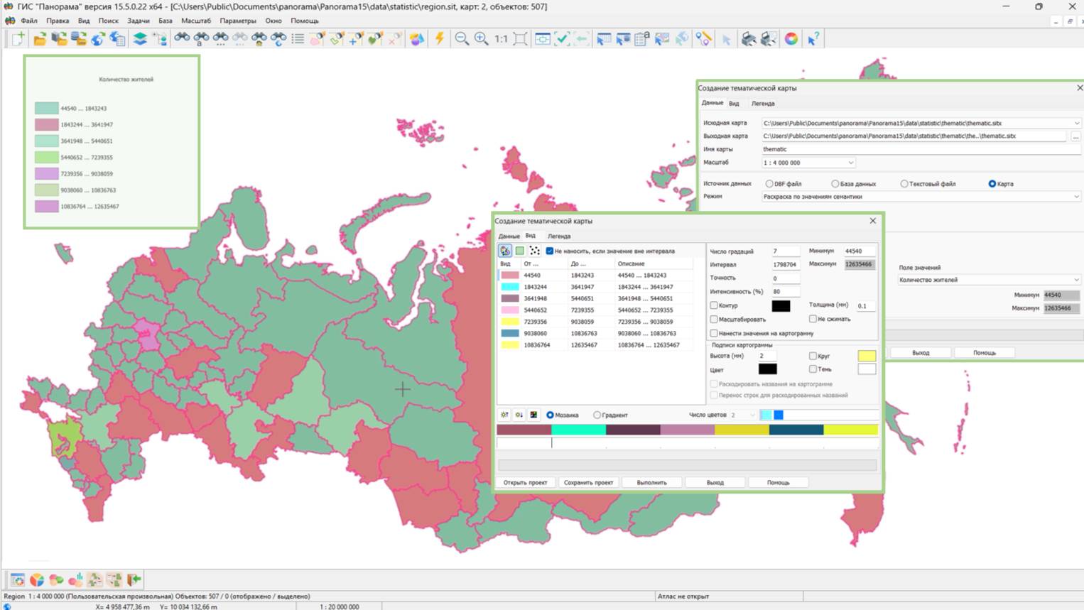Enable the Контур checkbox
1084x610 pixels.
pyautogui.click(x=714, y=305)
